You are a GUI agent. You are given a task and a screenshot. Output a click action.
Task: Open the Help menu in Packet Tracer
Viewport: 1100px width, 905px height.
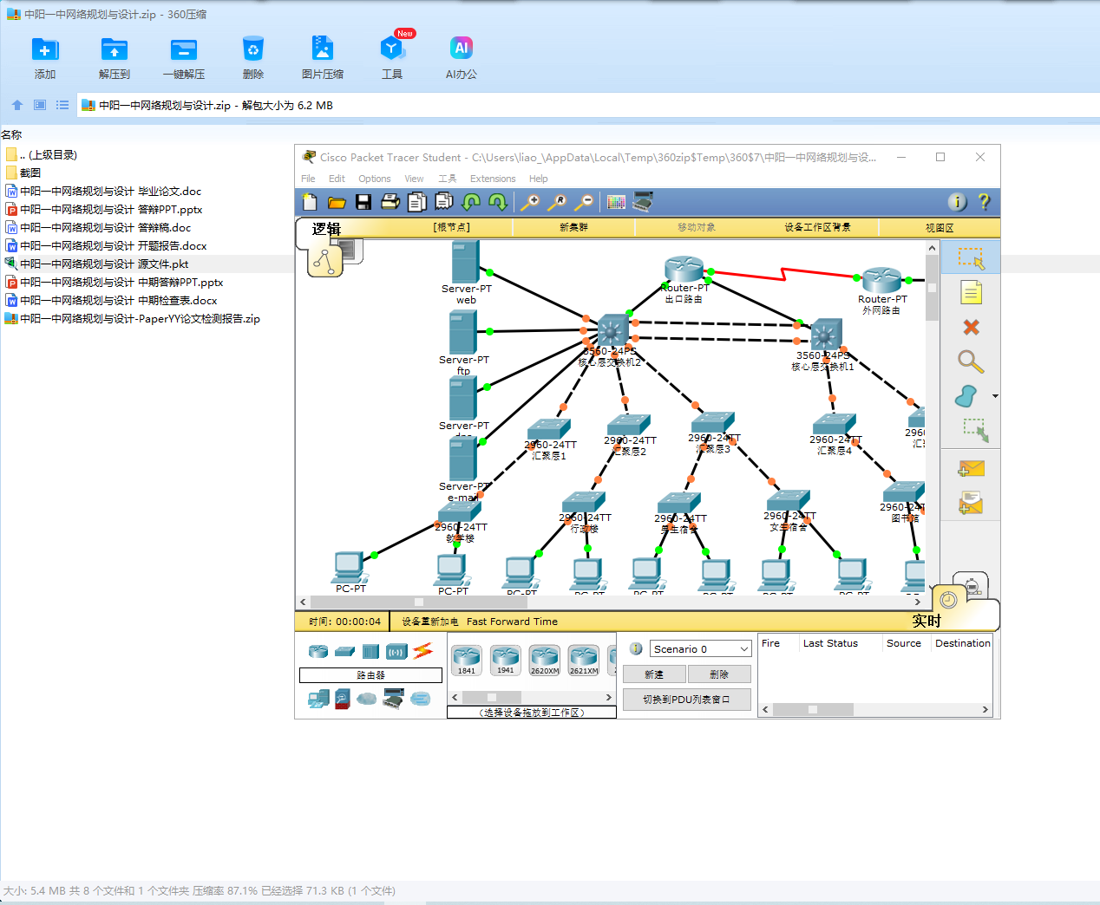click(539, 179)
